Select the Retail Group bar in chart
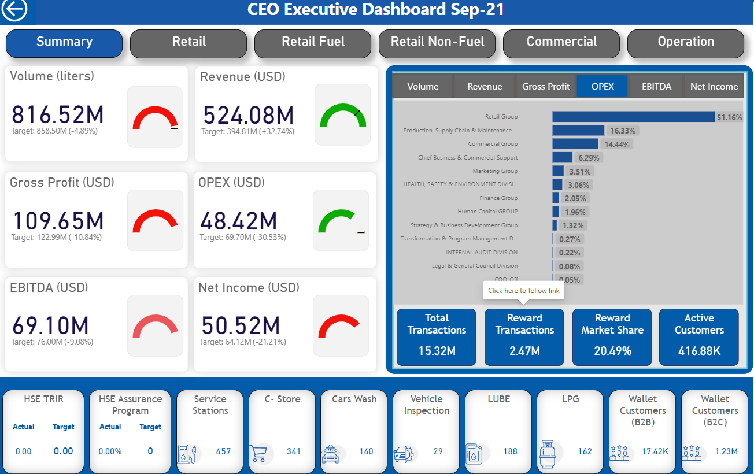 (x=633, y=117)
